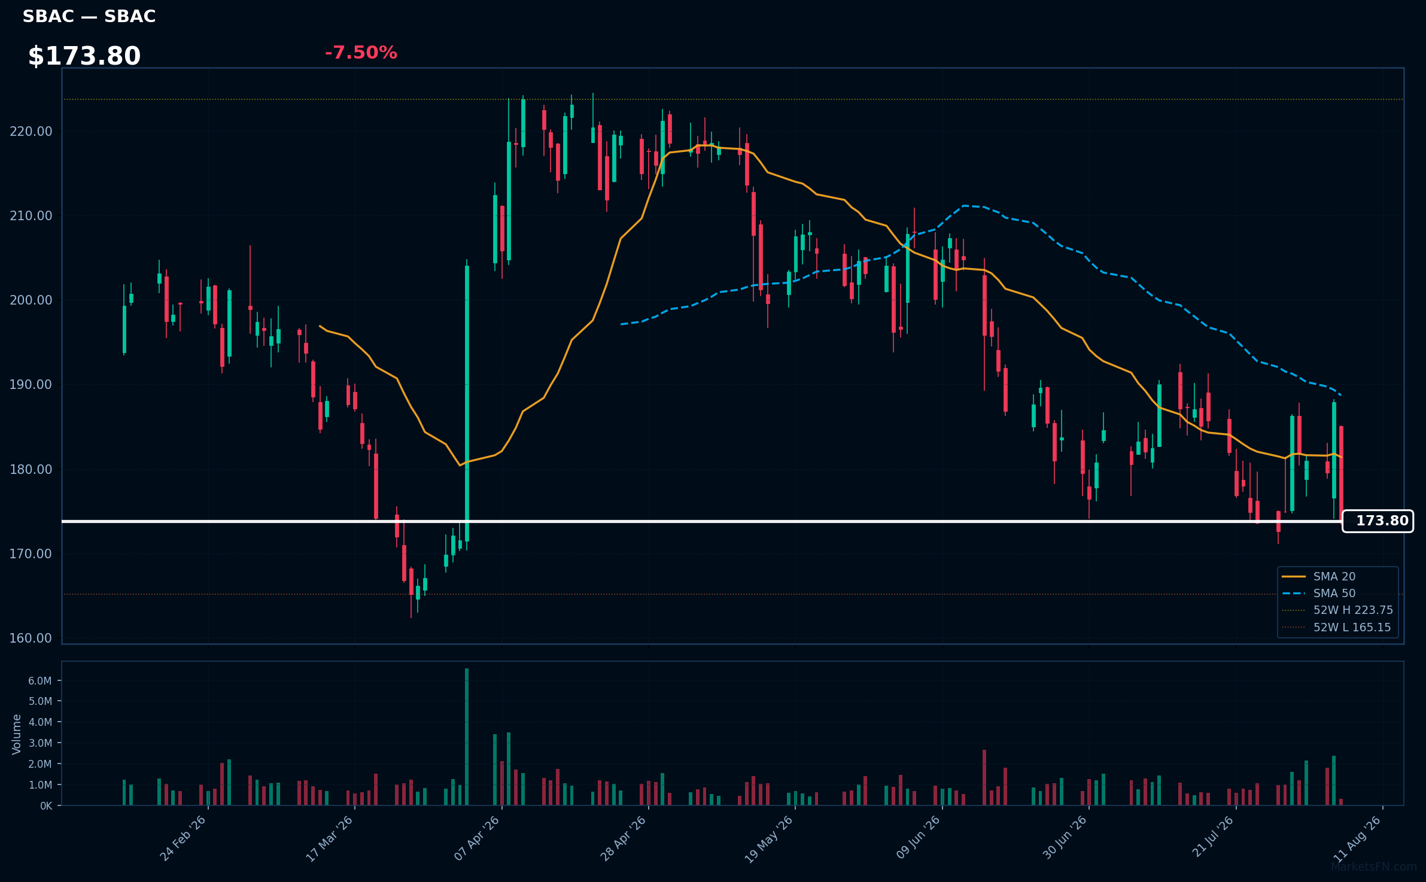Click the rotated "Volume" axis title
Image resolution: width=1426 pixels, height=882 pixels.
click(x=17, y=734)
